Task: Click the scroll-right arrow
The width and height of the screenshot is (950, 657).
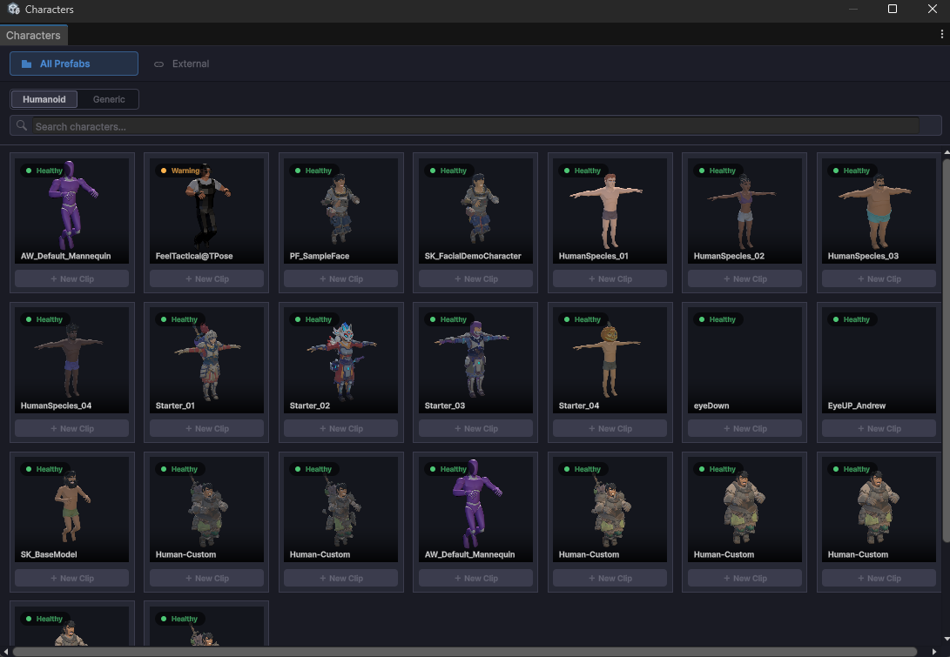Action: [x=933, y=652]
